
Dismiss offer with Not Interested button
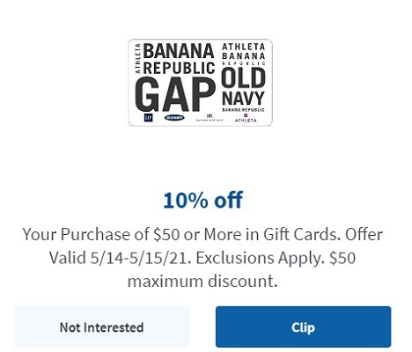click(x=101, y=326)
